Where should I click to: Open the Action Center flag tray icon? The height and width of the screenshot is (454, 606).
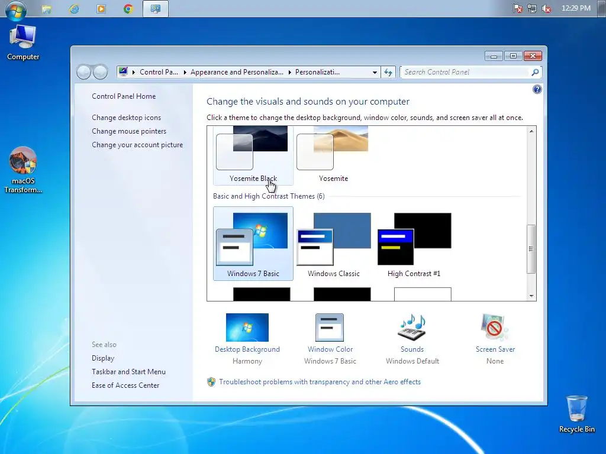coord(517,8)
